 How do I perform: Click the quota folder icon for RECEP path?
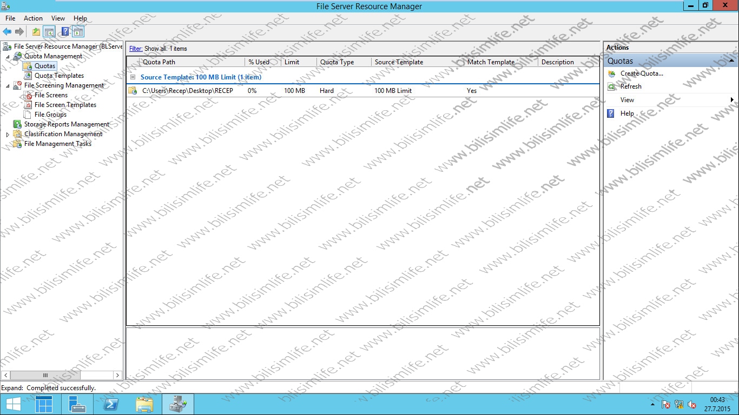(133, 91)
